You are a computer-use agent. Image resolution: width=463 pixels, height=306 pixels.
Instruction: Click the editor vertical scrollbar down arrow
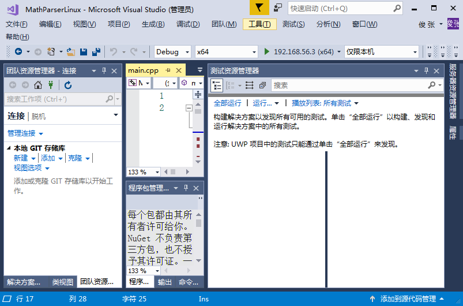click(198, 162)
